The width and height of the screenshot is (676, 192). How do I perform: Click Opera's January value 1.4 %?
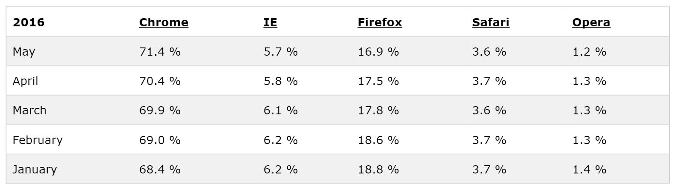pyautogui.click(x=589, y=170)
